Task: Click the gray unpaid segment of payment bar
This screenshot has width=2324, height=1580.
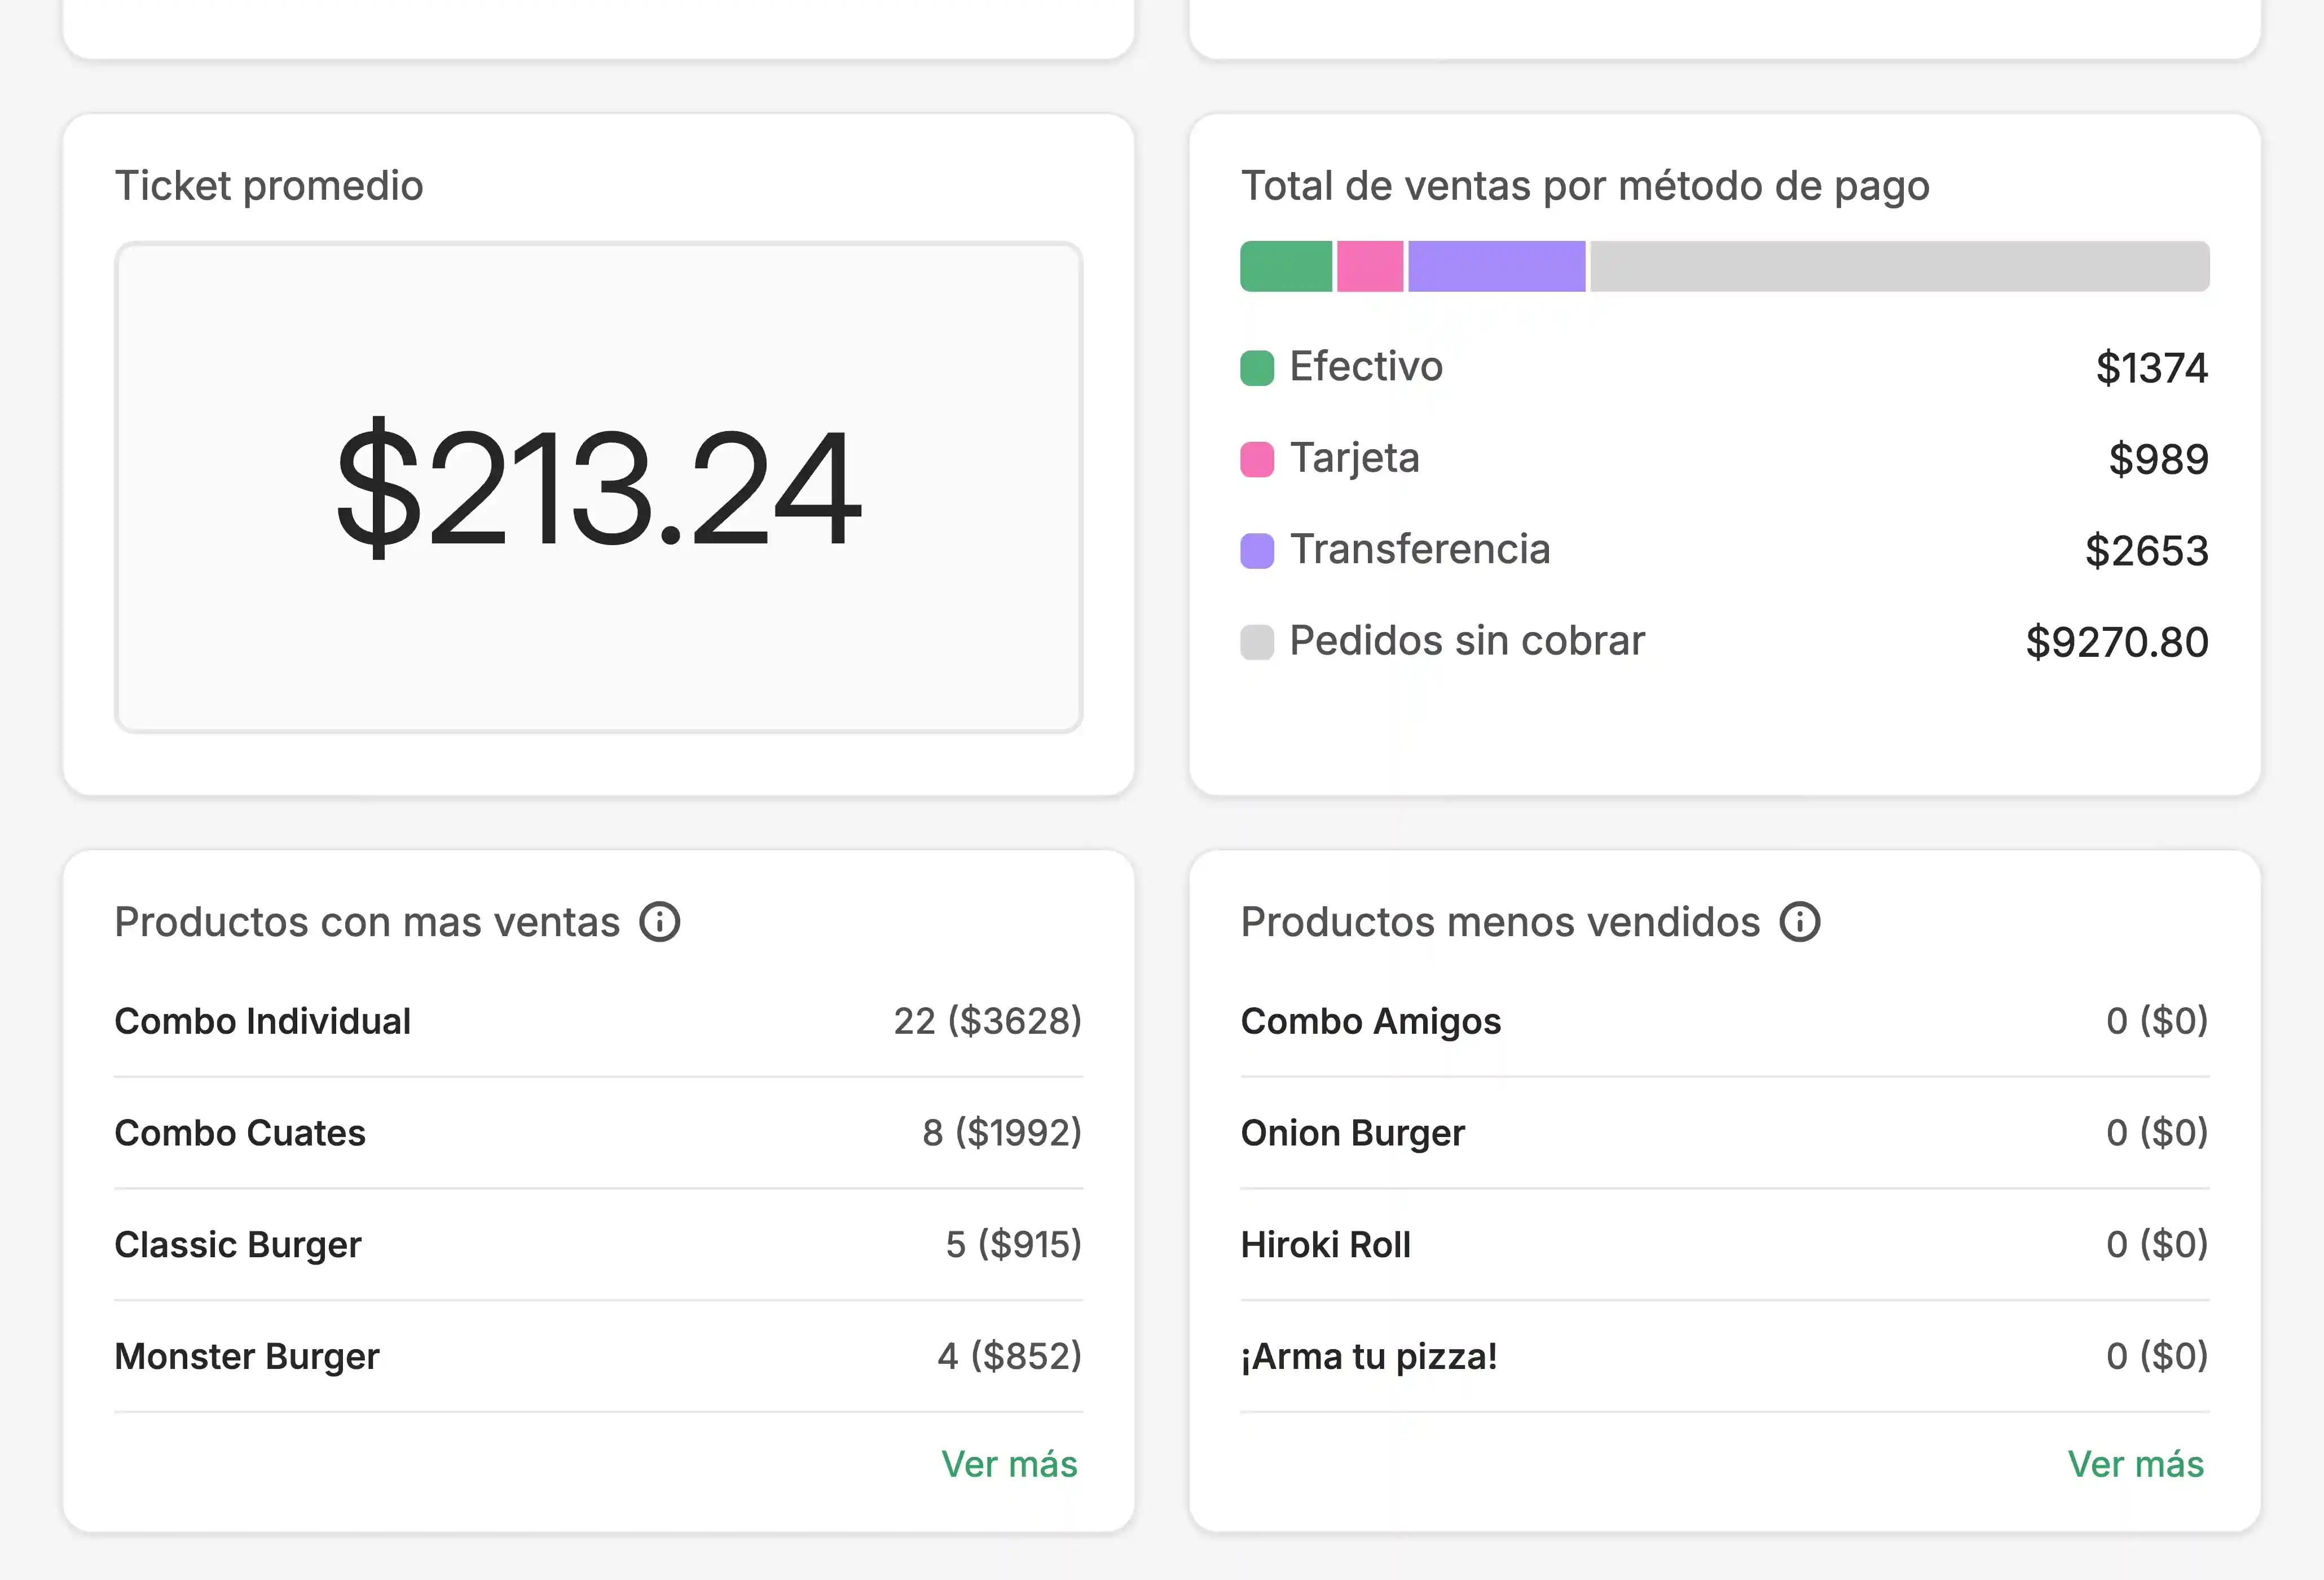Action: click(1899, 266)
